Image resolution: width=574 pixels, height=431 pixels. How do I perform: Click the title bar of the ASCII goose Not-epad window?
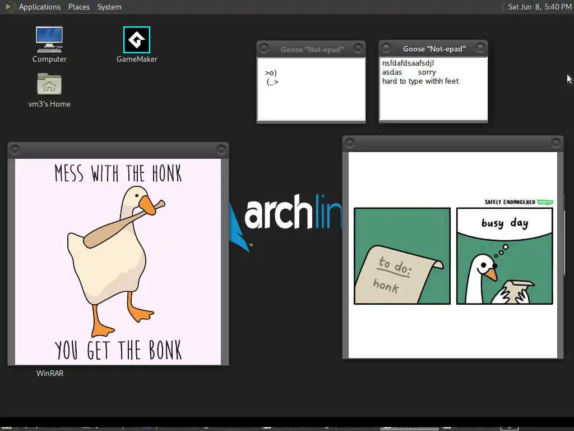(311, 49)
